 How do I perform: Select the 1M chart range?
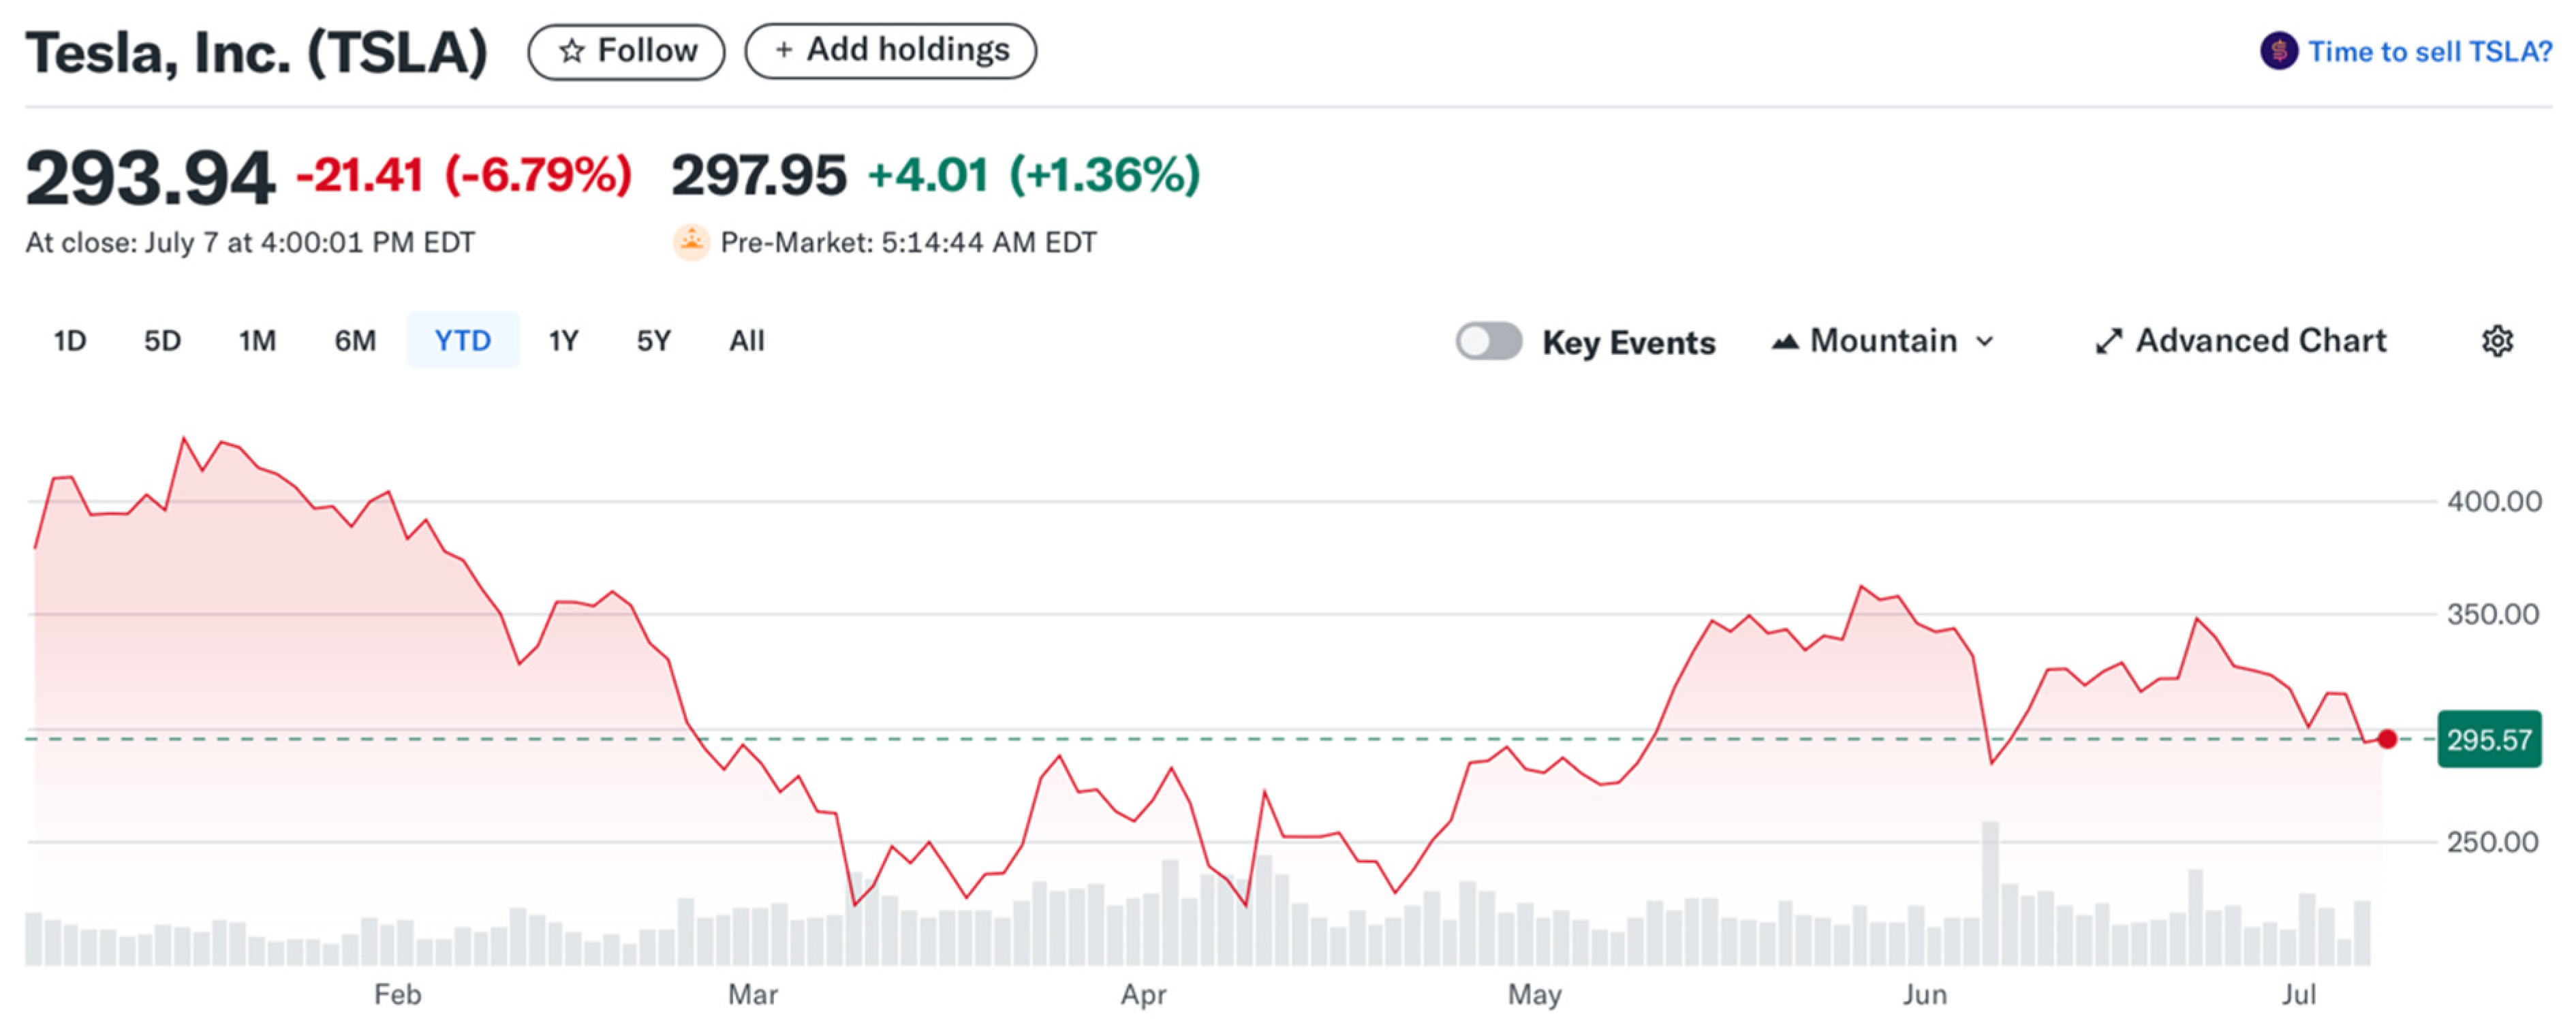pos(257,341)
